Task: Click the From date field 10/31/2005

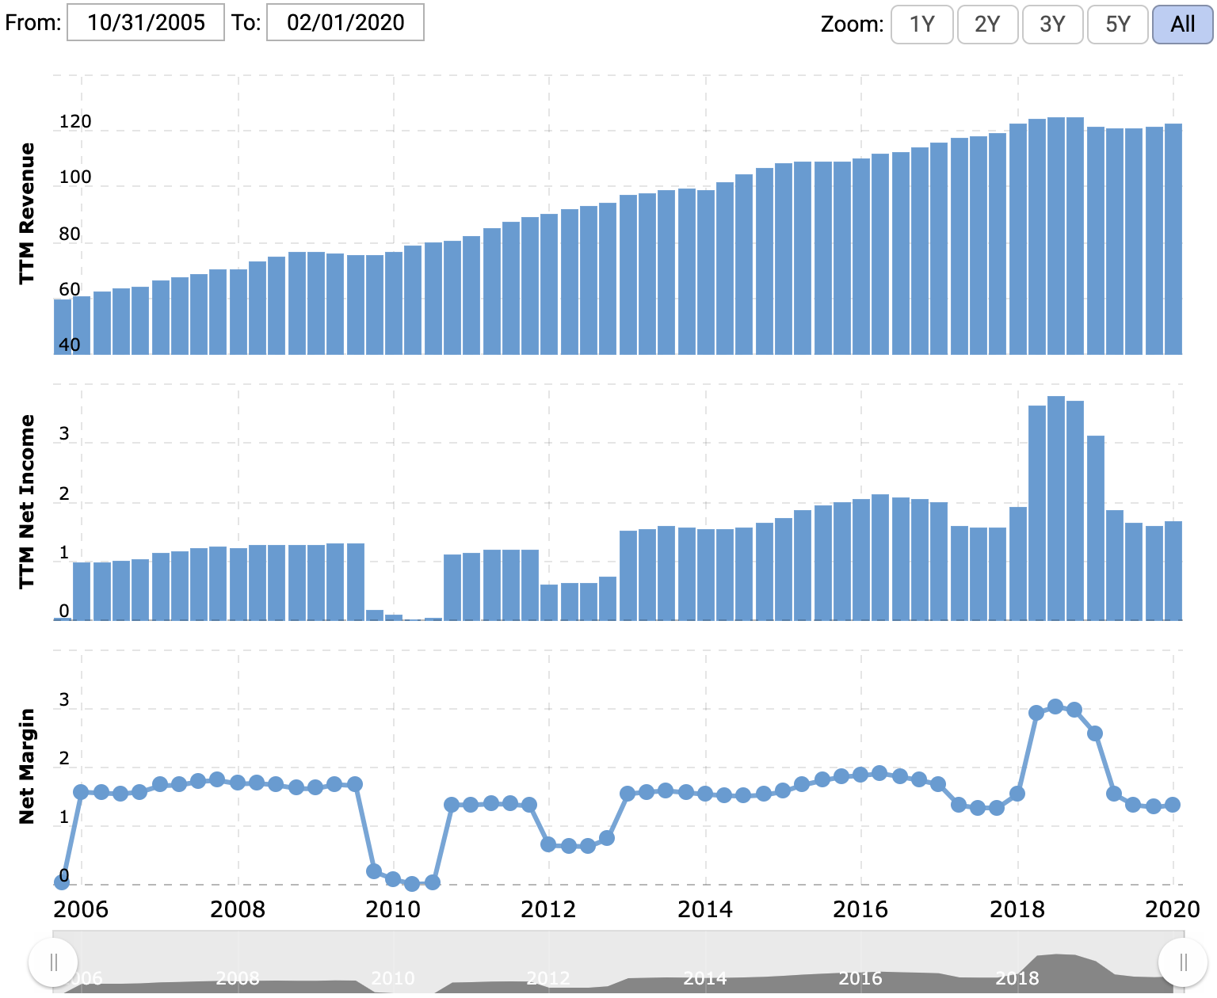Action: (146, 22)
